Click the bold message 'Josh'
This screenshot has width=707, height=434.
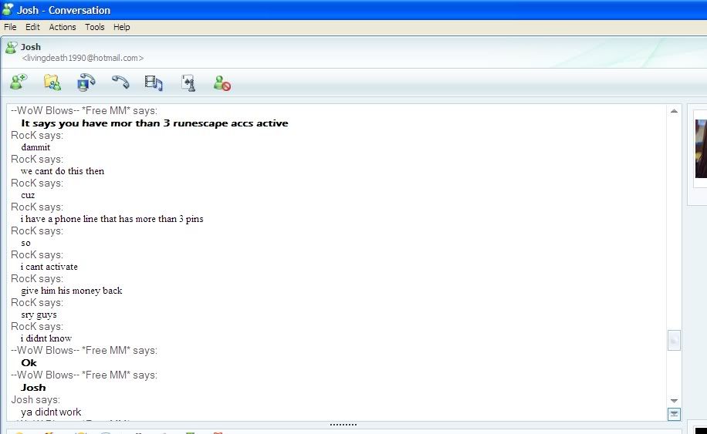click(x=33, y=388)
